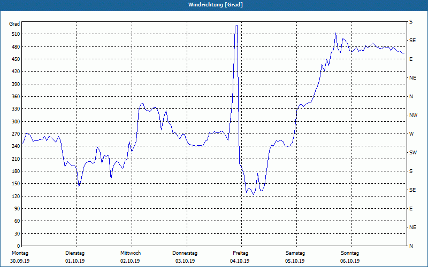The width and height of the screenshot is (428, 267).
Task: Click the NE compass label between 390 and 420
Action: (413, 78)
